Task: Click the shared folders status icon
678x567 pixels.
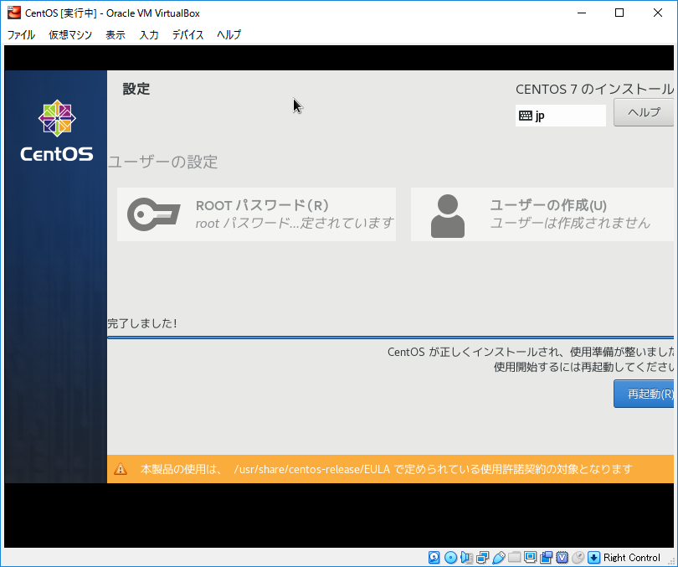Action: click(514, 557)
